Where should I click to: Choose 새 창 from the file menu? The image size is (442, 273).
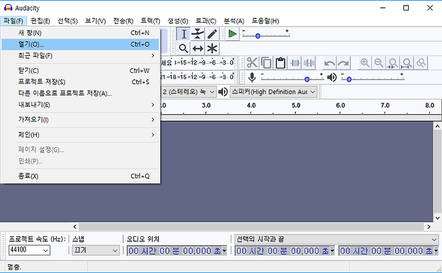click(x=80, y=33)
